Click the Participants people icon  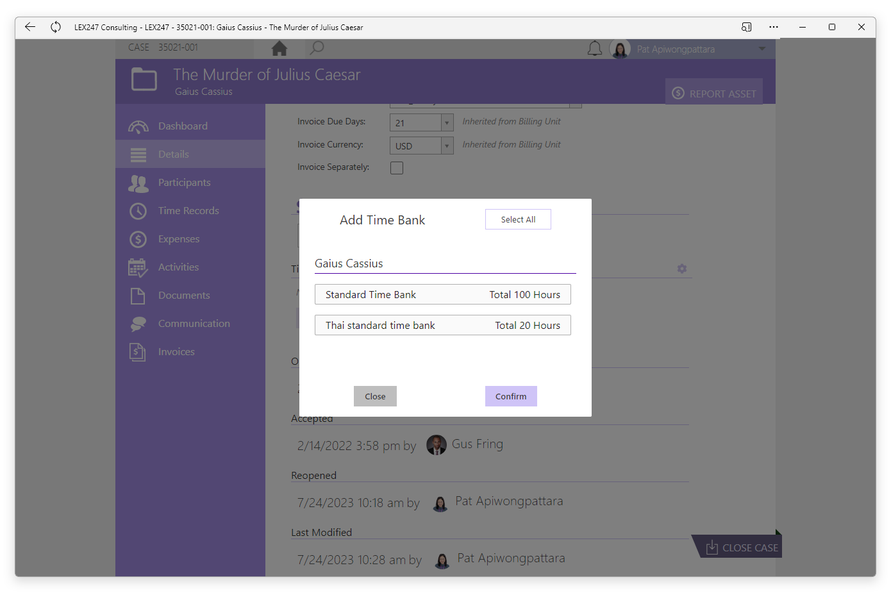(138, 183)
